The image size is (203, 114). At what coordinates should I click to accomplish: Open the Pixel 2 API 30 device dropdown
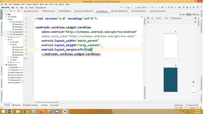click(142, 8)
